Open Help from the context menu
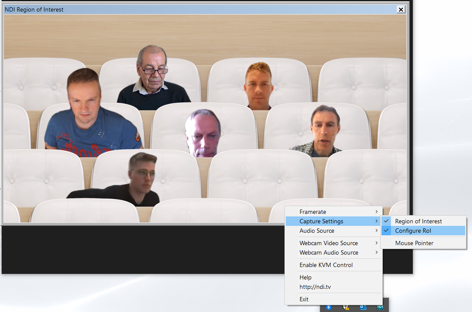This screenshot has width=472, height=312. pos(306,277)
